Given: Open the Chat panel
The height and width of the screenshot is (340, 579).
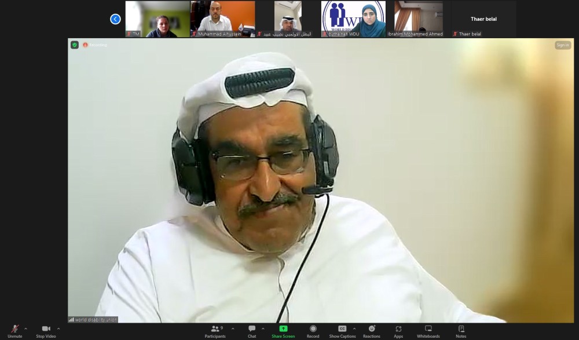Looking at the screenshot, I should (252, 331).
